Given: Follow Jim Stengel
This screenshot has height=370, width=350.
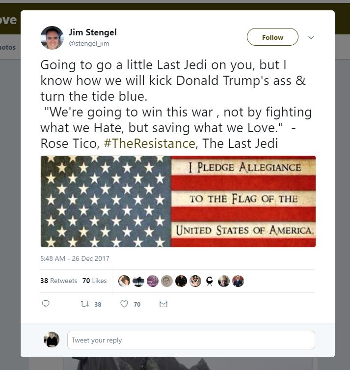Looking at the screenshot, I should 272,37.
